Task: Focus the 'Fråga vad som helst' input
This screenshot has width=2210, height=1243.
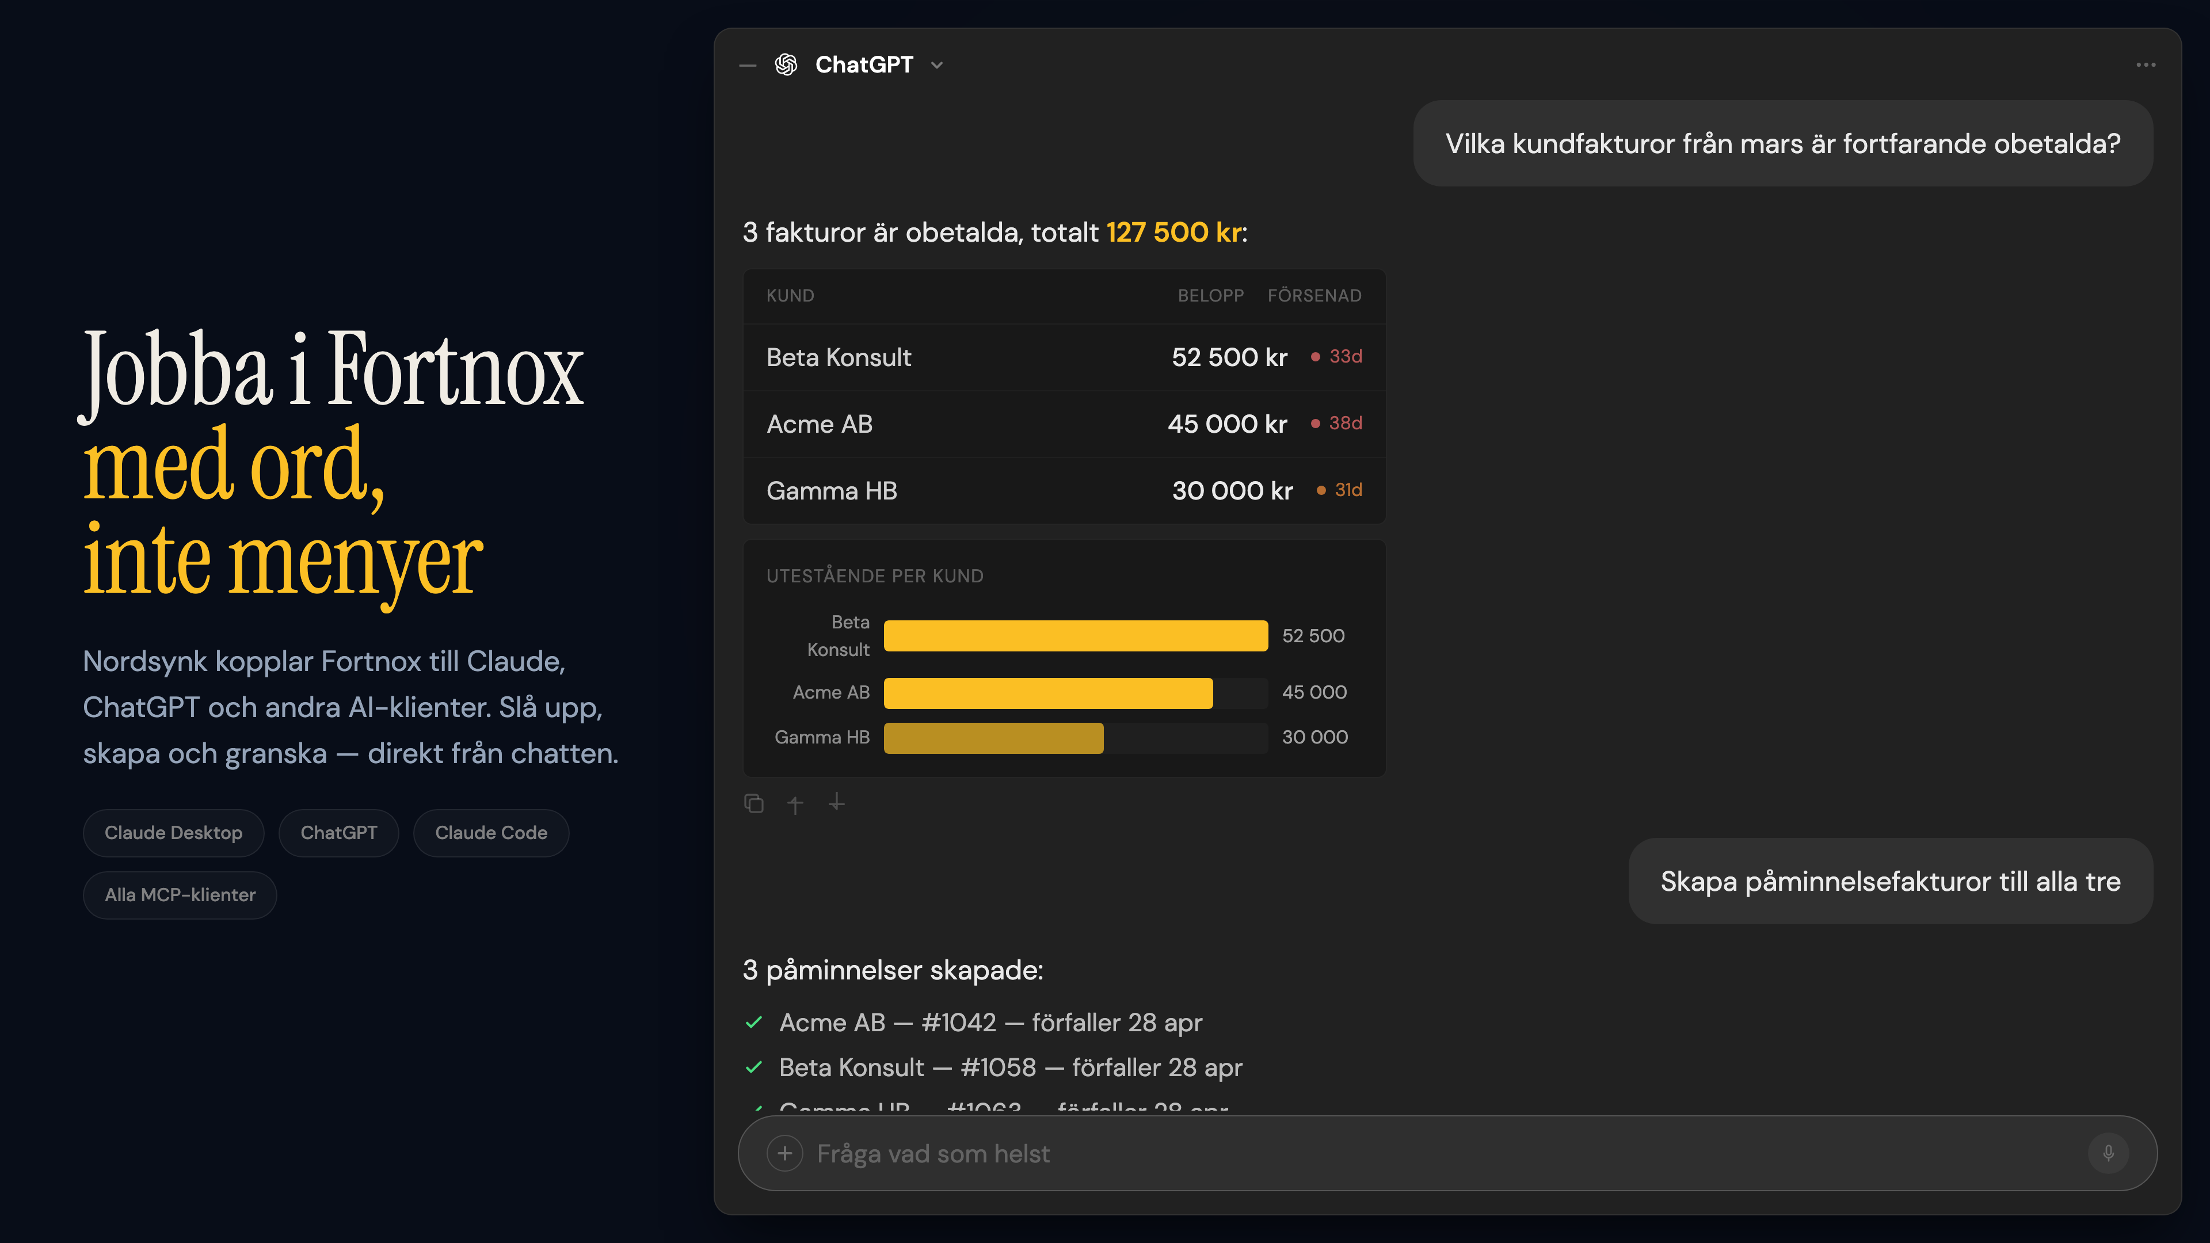Action: (x=1447, y=1153)
